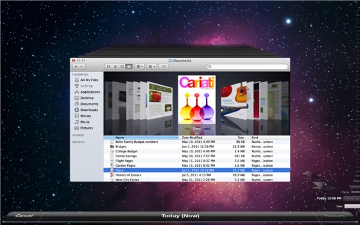Go back with the toolbar arrow
Image resolution: width=360 pixels, height=225 pixels.
pos(76,67)
